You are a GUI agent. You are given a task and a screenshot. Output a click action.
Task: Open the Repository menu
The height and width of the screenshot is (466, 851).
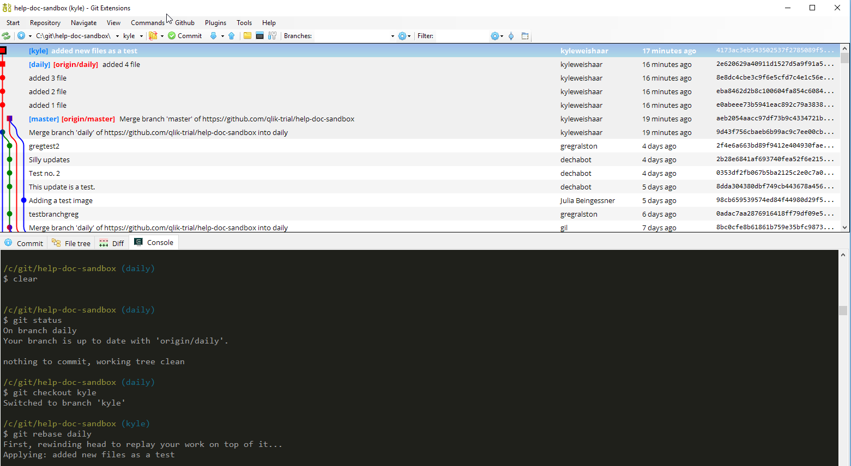pyautogui.click(x=45, y=23)
